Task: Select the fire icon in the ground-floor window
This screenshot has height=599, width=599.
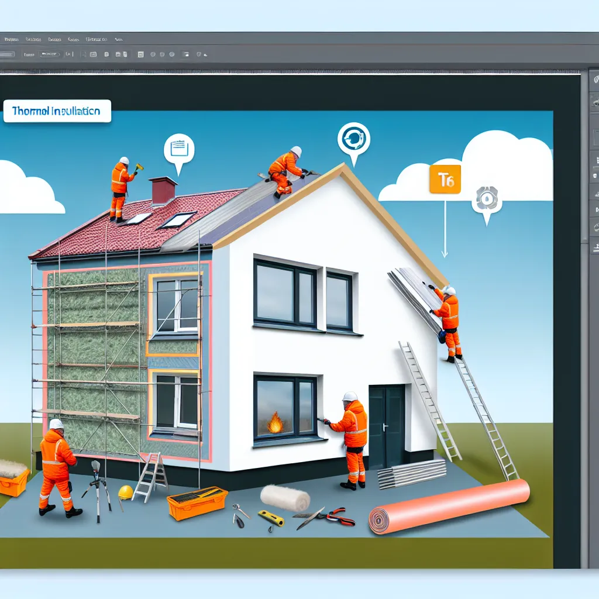Action: click(x=275, y=422)
